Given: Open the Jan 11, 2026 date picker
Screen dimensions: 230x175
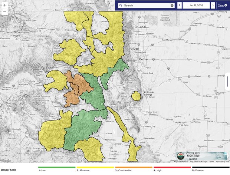Looking at the screenshot, I should tap(196, 6).
